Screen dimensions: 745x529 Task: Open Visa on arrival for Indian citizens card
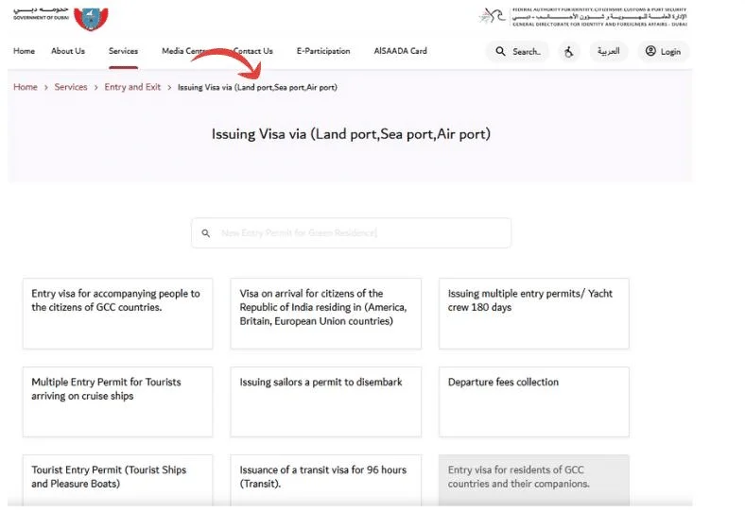[x=326, y=314]
